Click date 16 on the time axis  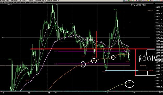55,93
